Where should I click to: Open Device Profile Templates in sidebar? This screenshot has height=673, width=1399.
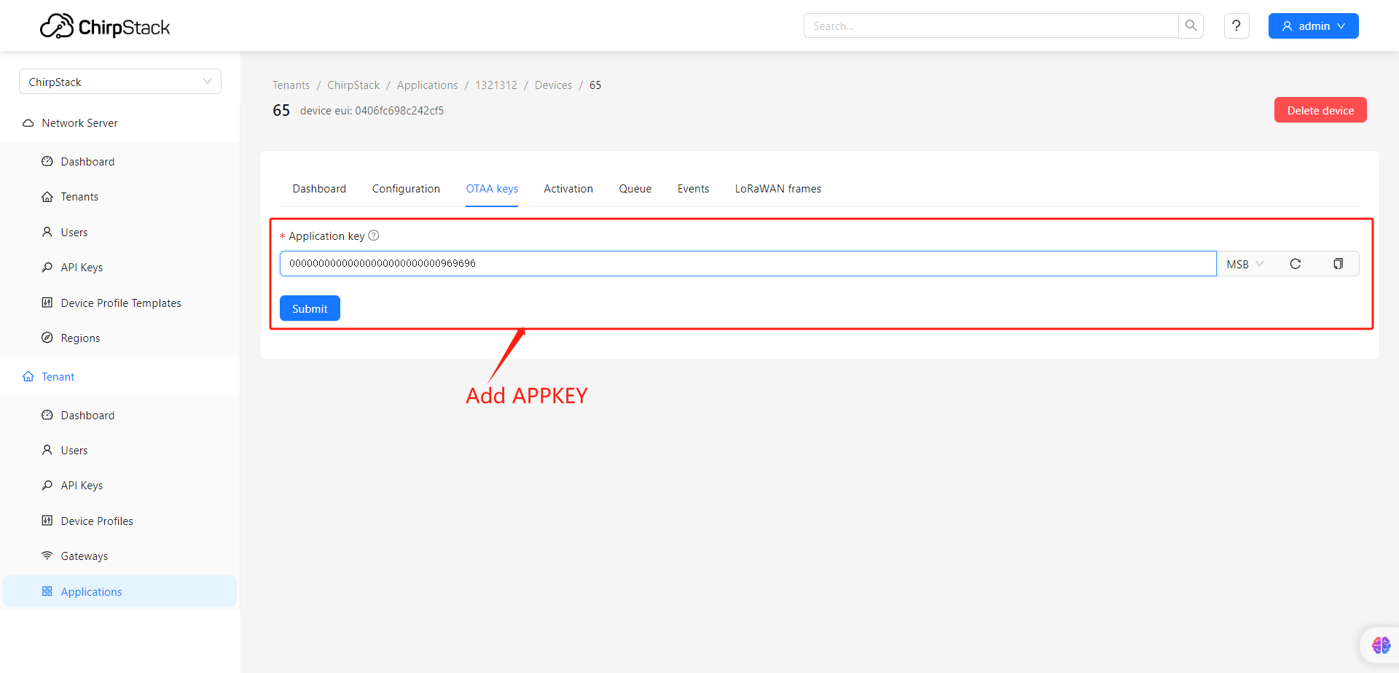pos(120,303)
